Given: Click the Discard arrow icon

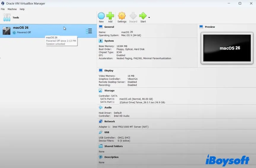Looking at the screenshot, I should pyautogui.click(x=133, y=16).
